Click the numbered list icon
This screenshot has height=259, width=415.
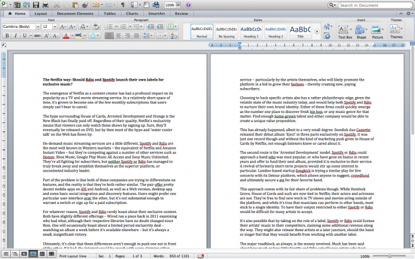123,27
